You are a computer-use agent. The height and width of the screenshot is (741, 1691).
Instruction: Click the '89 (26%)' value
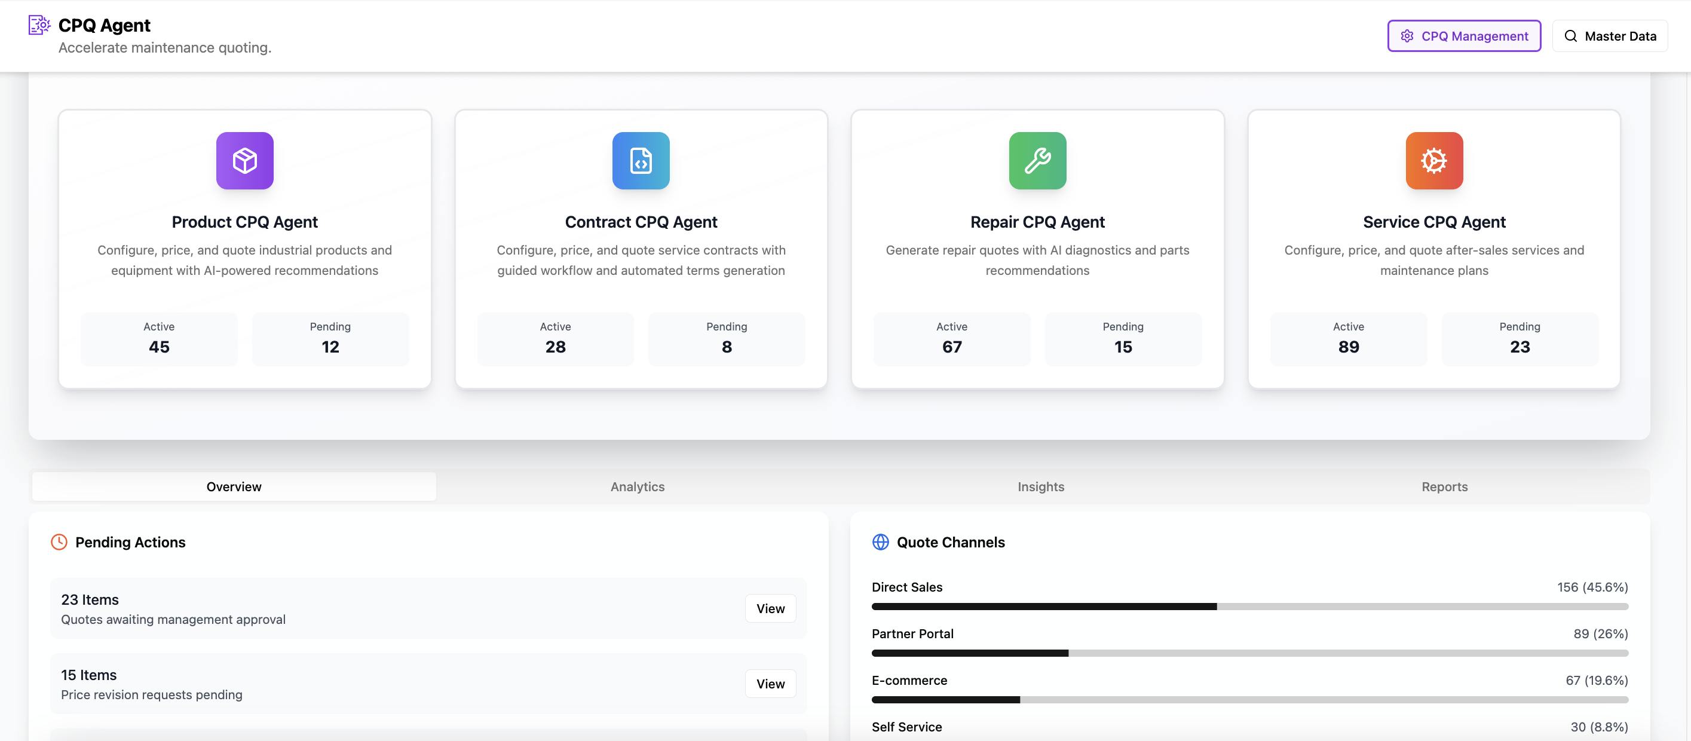click(x=1600, y=633)
